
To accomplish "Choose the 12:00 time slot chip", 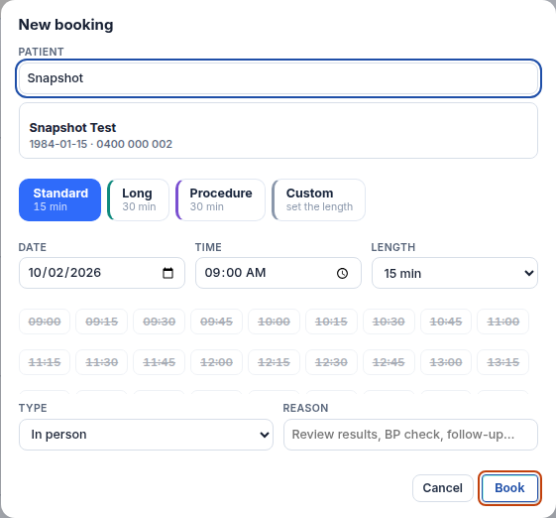I will [217, 362].
